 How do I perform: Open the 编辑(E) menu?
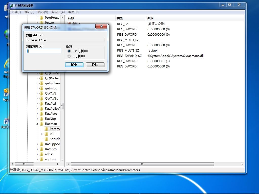click(29, 12)
